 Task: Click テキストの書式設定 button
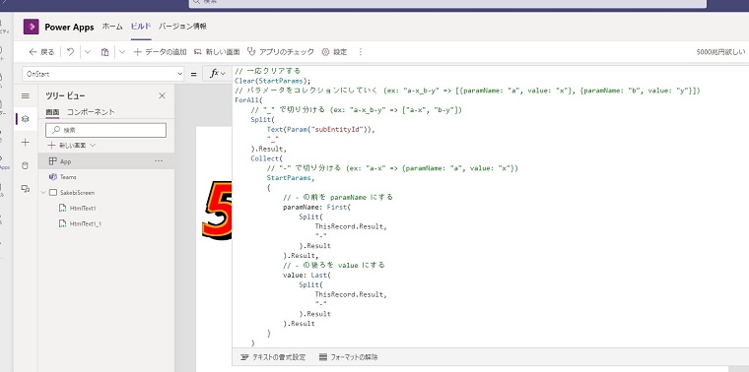click(x=273, y=356)
